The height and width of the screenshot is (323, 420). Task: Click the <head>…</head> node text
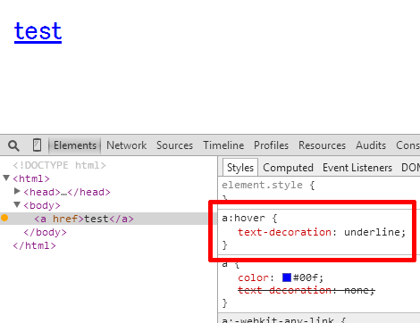(67, 192)
